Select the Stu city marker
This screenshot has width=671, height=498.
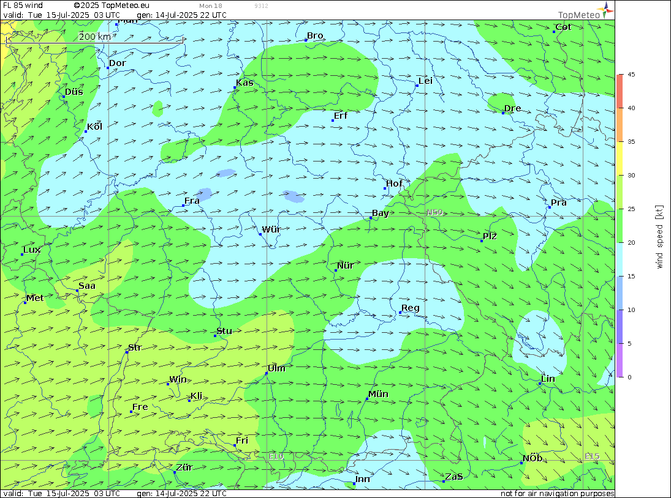[x=215, y=336]
